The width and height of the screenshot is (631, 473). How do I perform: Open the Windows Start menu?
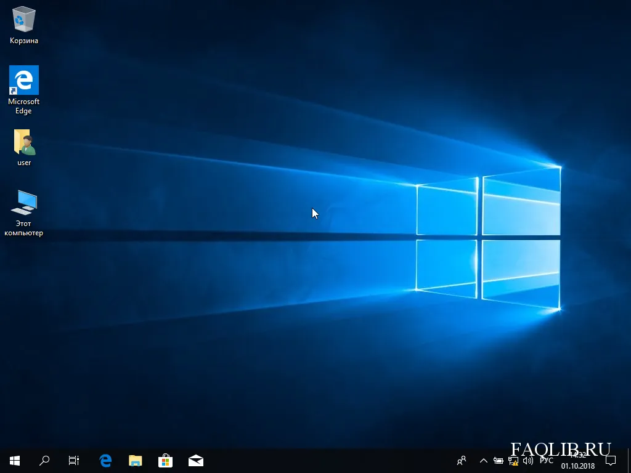click(x=15, y=461)
